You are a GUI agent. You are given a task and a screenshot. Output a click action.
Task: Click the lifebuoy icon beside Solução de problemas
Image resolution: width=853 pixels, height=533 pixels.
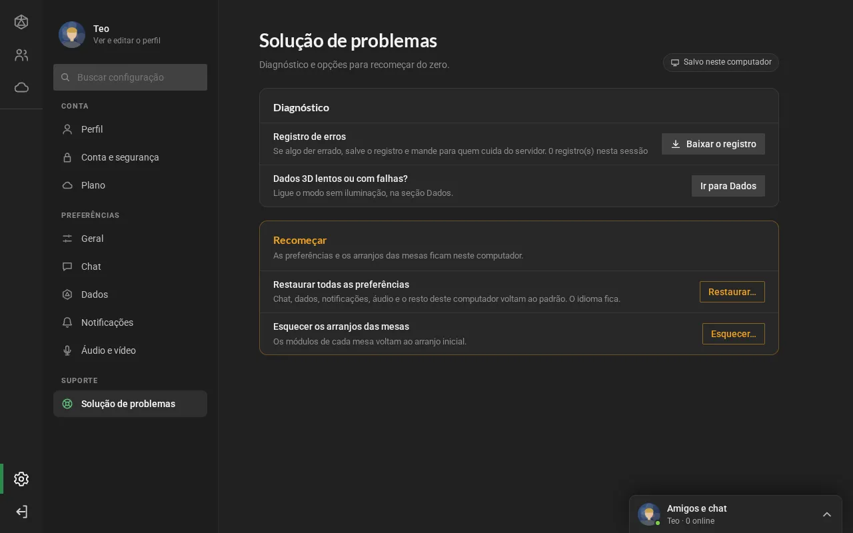(x=67, y=404)
